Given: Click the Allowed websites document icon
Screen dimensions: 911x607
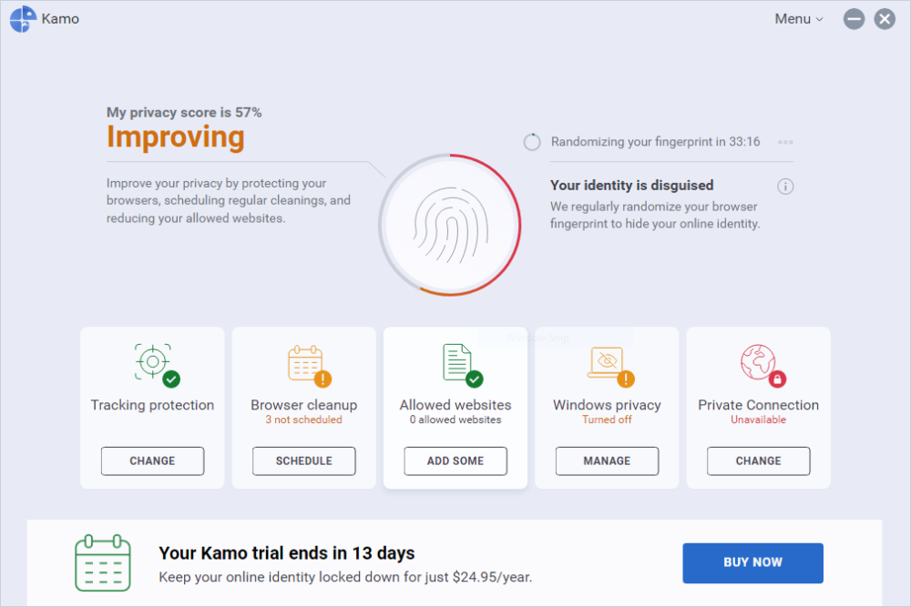Looking at the screenshot, I should (456, 361).
